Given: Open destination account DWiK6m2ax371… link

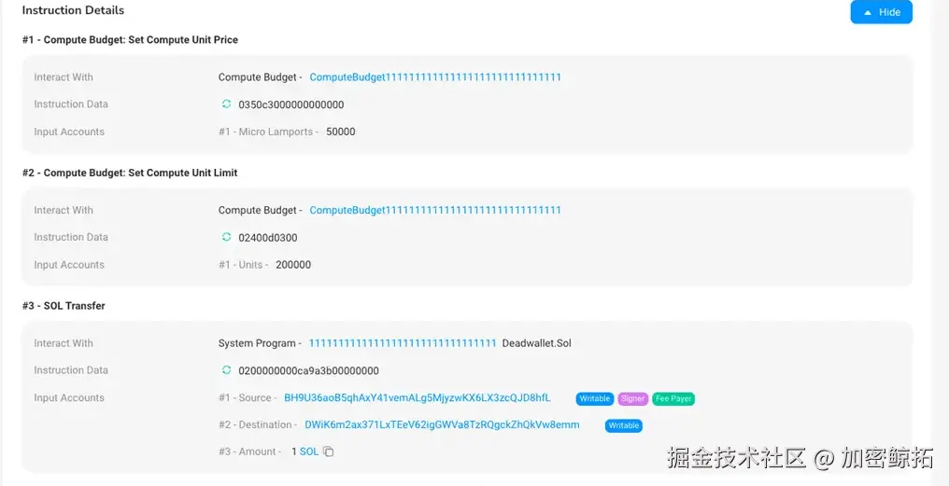Looking at the screenshot, I should (x=442, y=424).
